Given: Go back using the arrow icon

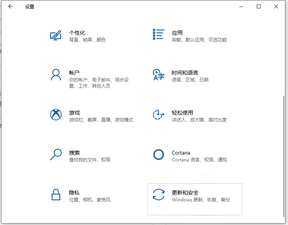Looking at the screenshot, I should pyautogui.click(x=10, y=6).
